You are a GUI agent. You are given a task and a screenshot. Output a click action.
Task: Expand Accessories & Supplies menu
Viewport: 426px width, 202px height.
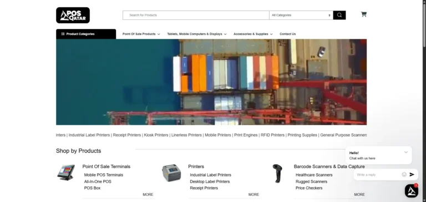click(x=253, y=34)
